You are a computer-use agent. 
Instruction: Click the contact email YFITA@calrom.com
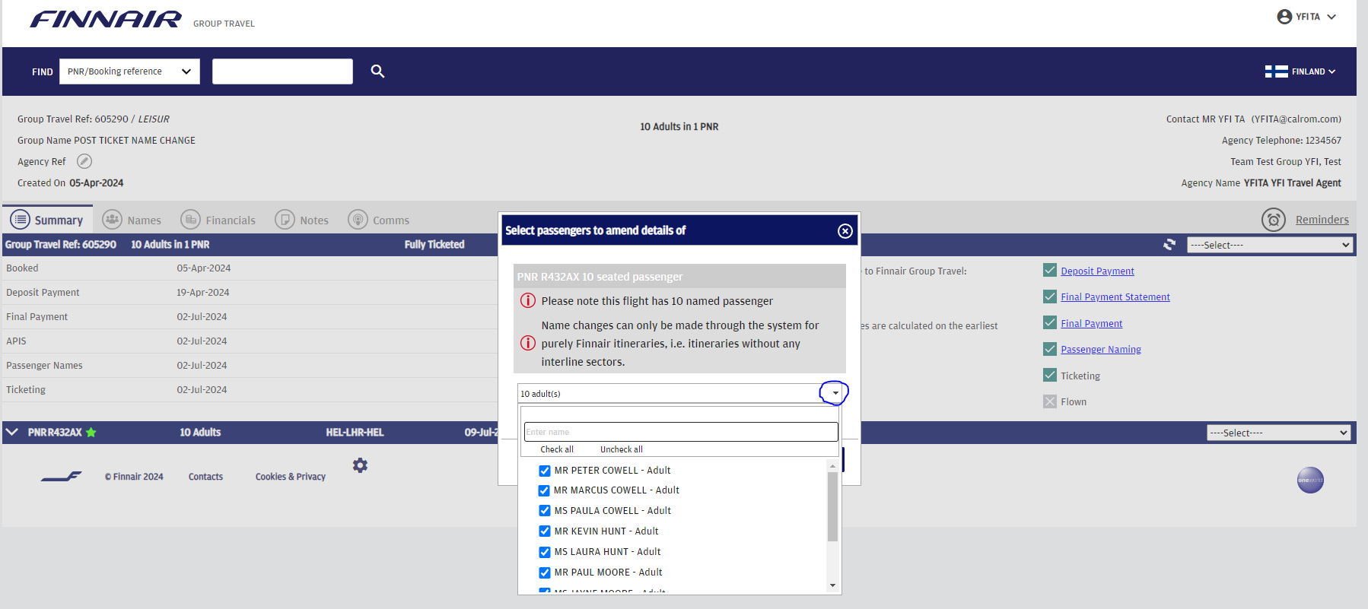point(1296,119)
